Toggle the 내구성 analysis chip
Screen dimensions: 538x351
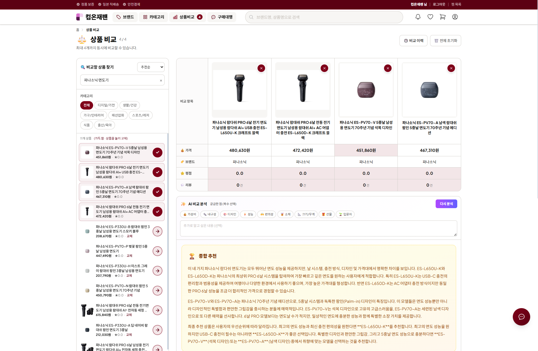[210, 215]
